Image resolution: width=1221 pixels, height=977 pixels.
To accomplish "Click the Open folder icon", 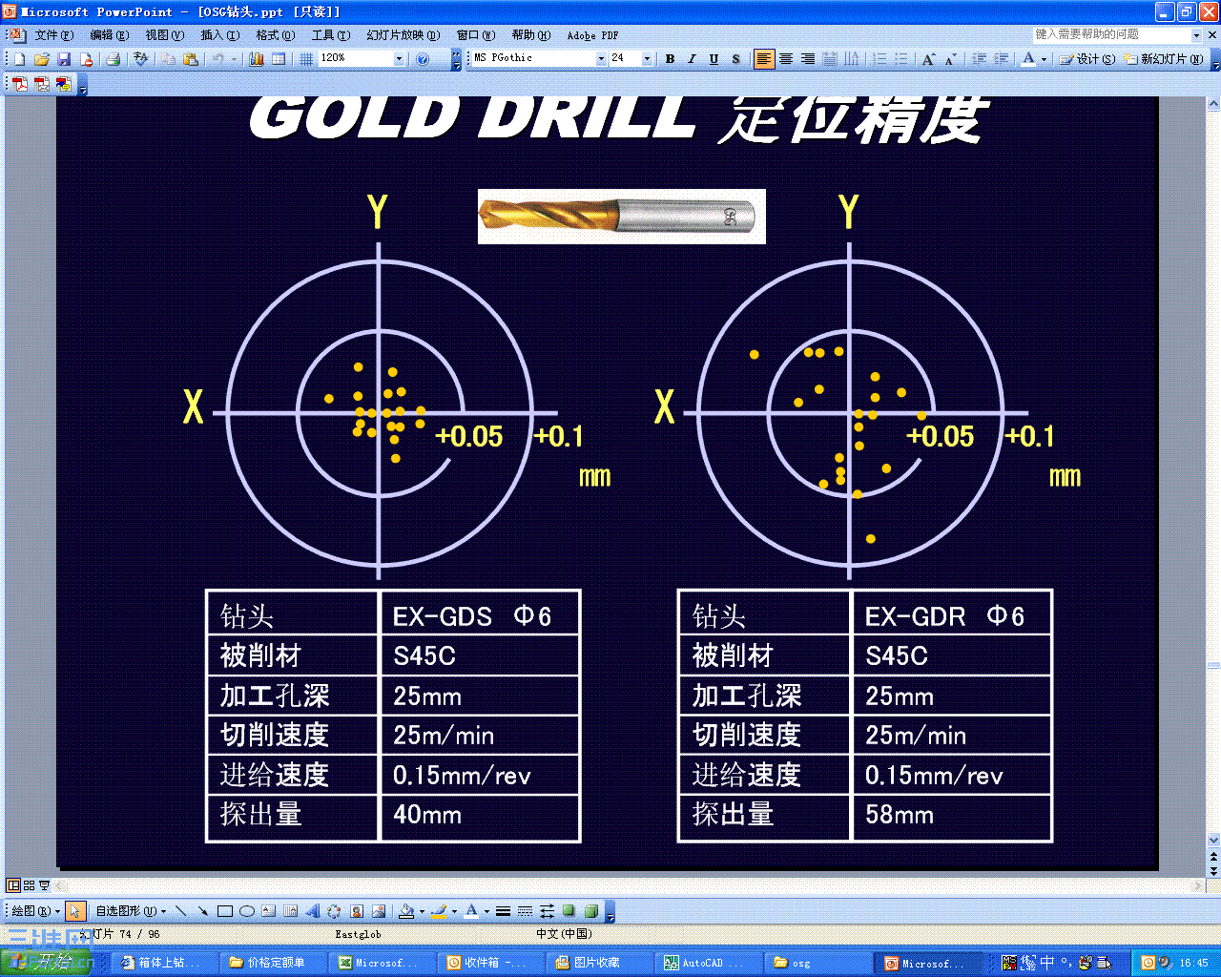I will pyautogui.click(x=41, y=59).
